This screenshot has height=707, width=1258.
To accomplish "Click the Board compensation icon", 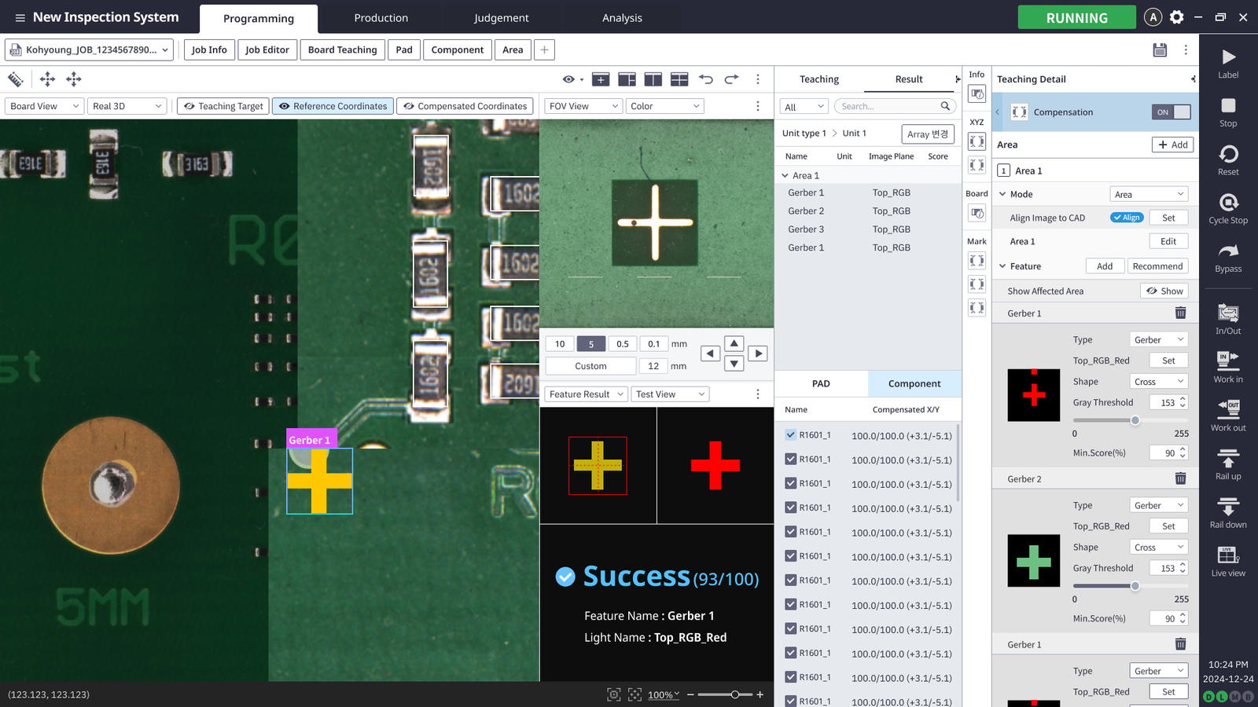I will 977,213.
